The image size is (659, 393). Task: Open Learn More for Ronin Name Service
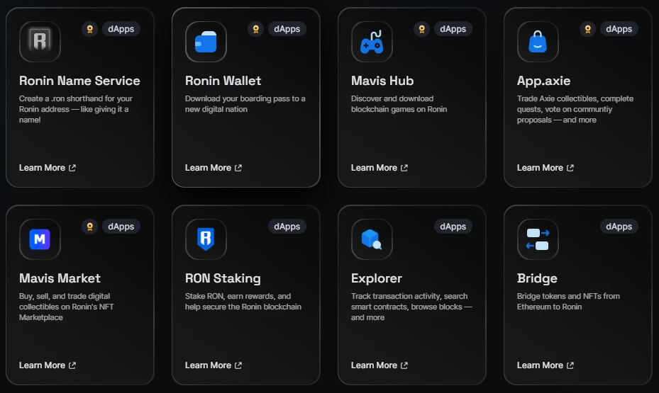tap(48, 168)
